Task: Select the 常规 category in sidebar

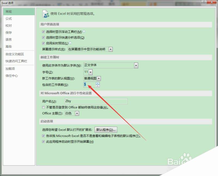Action: tap(19, 11)
